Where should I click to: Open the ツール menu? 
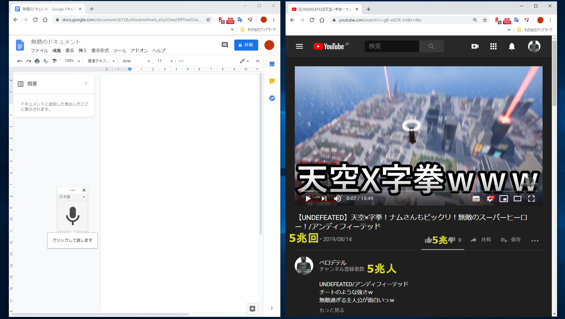pos(120,51)
